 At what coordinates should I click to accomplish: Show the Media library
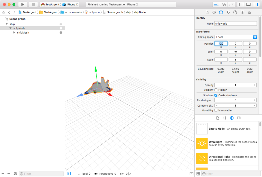click(239, 118)
